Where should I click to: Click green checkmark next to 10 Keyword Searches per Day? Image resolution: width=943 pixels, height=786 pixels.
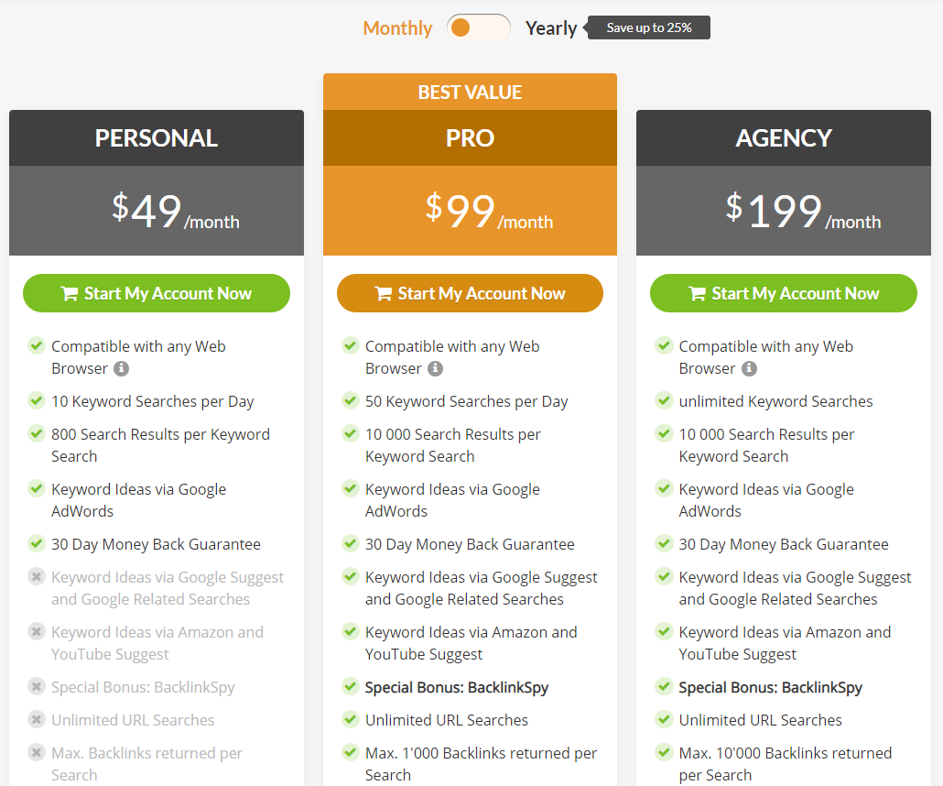(x=37, y=400)
